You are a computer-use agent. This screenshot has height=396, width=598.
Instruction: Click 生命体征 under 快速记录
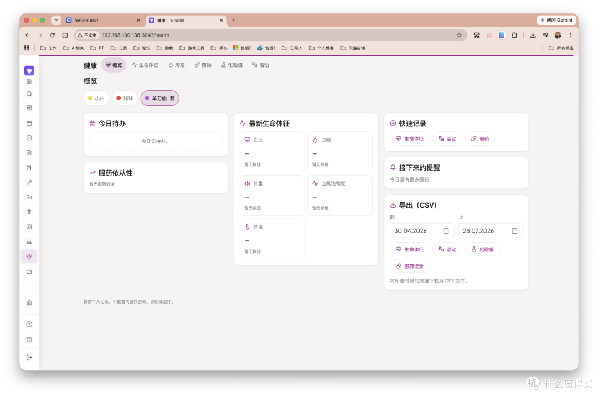pos(410,139)
